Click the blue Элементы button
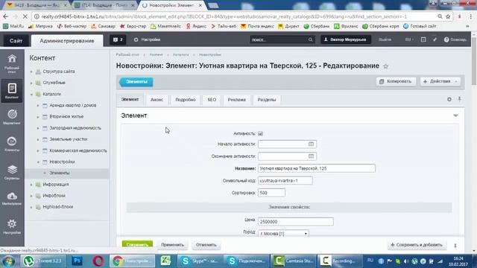The image size is (477, 268). pos(136,82)
